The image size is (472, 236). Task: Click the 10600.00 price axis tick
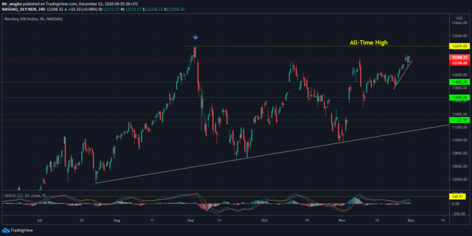(x=461, y=166)
